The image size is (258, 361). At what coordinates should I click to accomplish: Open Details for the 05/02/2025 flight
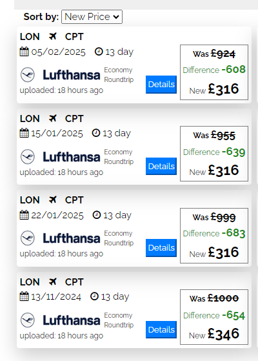(161, 85)
